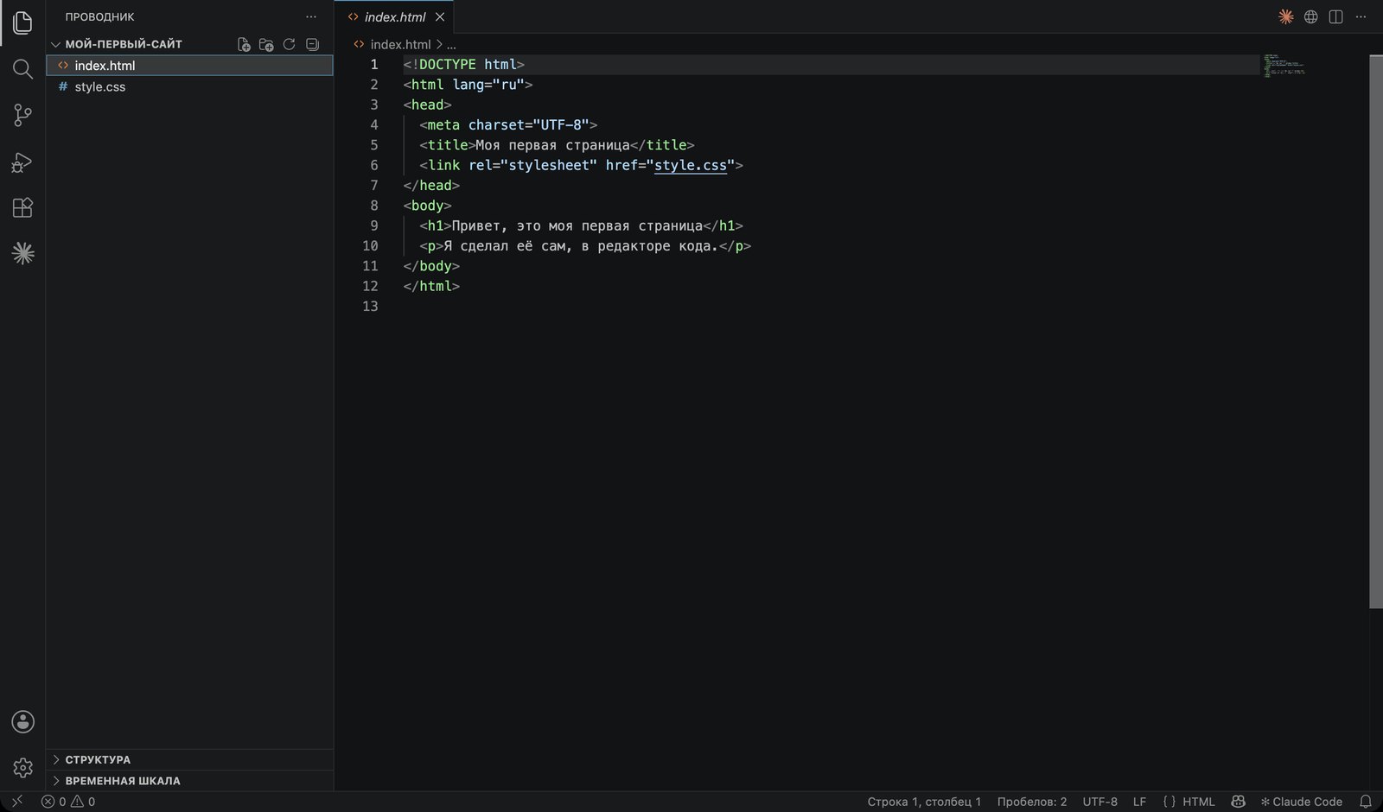Open notifications bell in status bar
This screenshot has height=812, width=1383.
tap(1366, 802)
